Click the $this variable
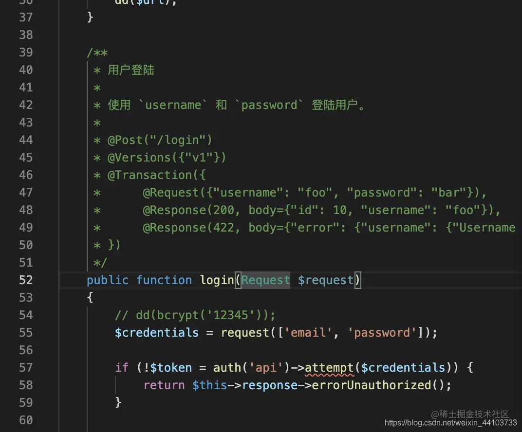 209,385
